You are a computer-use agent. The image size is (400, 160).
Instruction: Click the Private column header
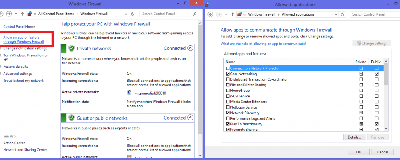361,62
